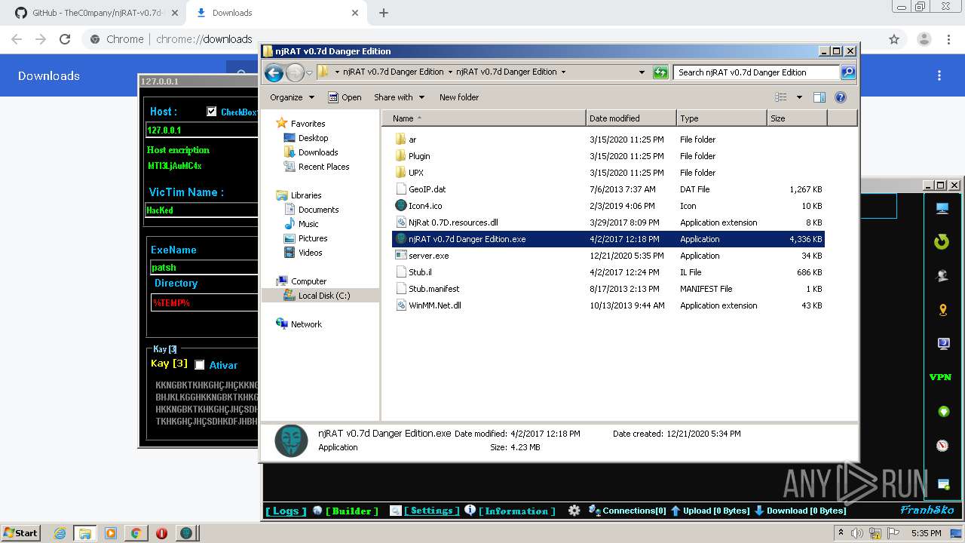Viewport: 965px width, 543px height.
Task: Click the Explorer help icon
Action: 841,97
